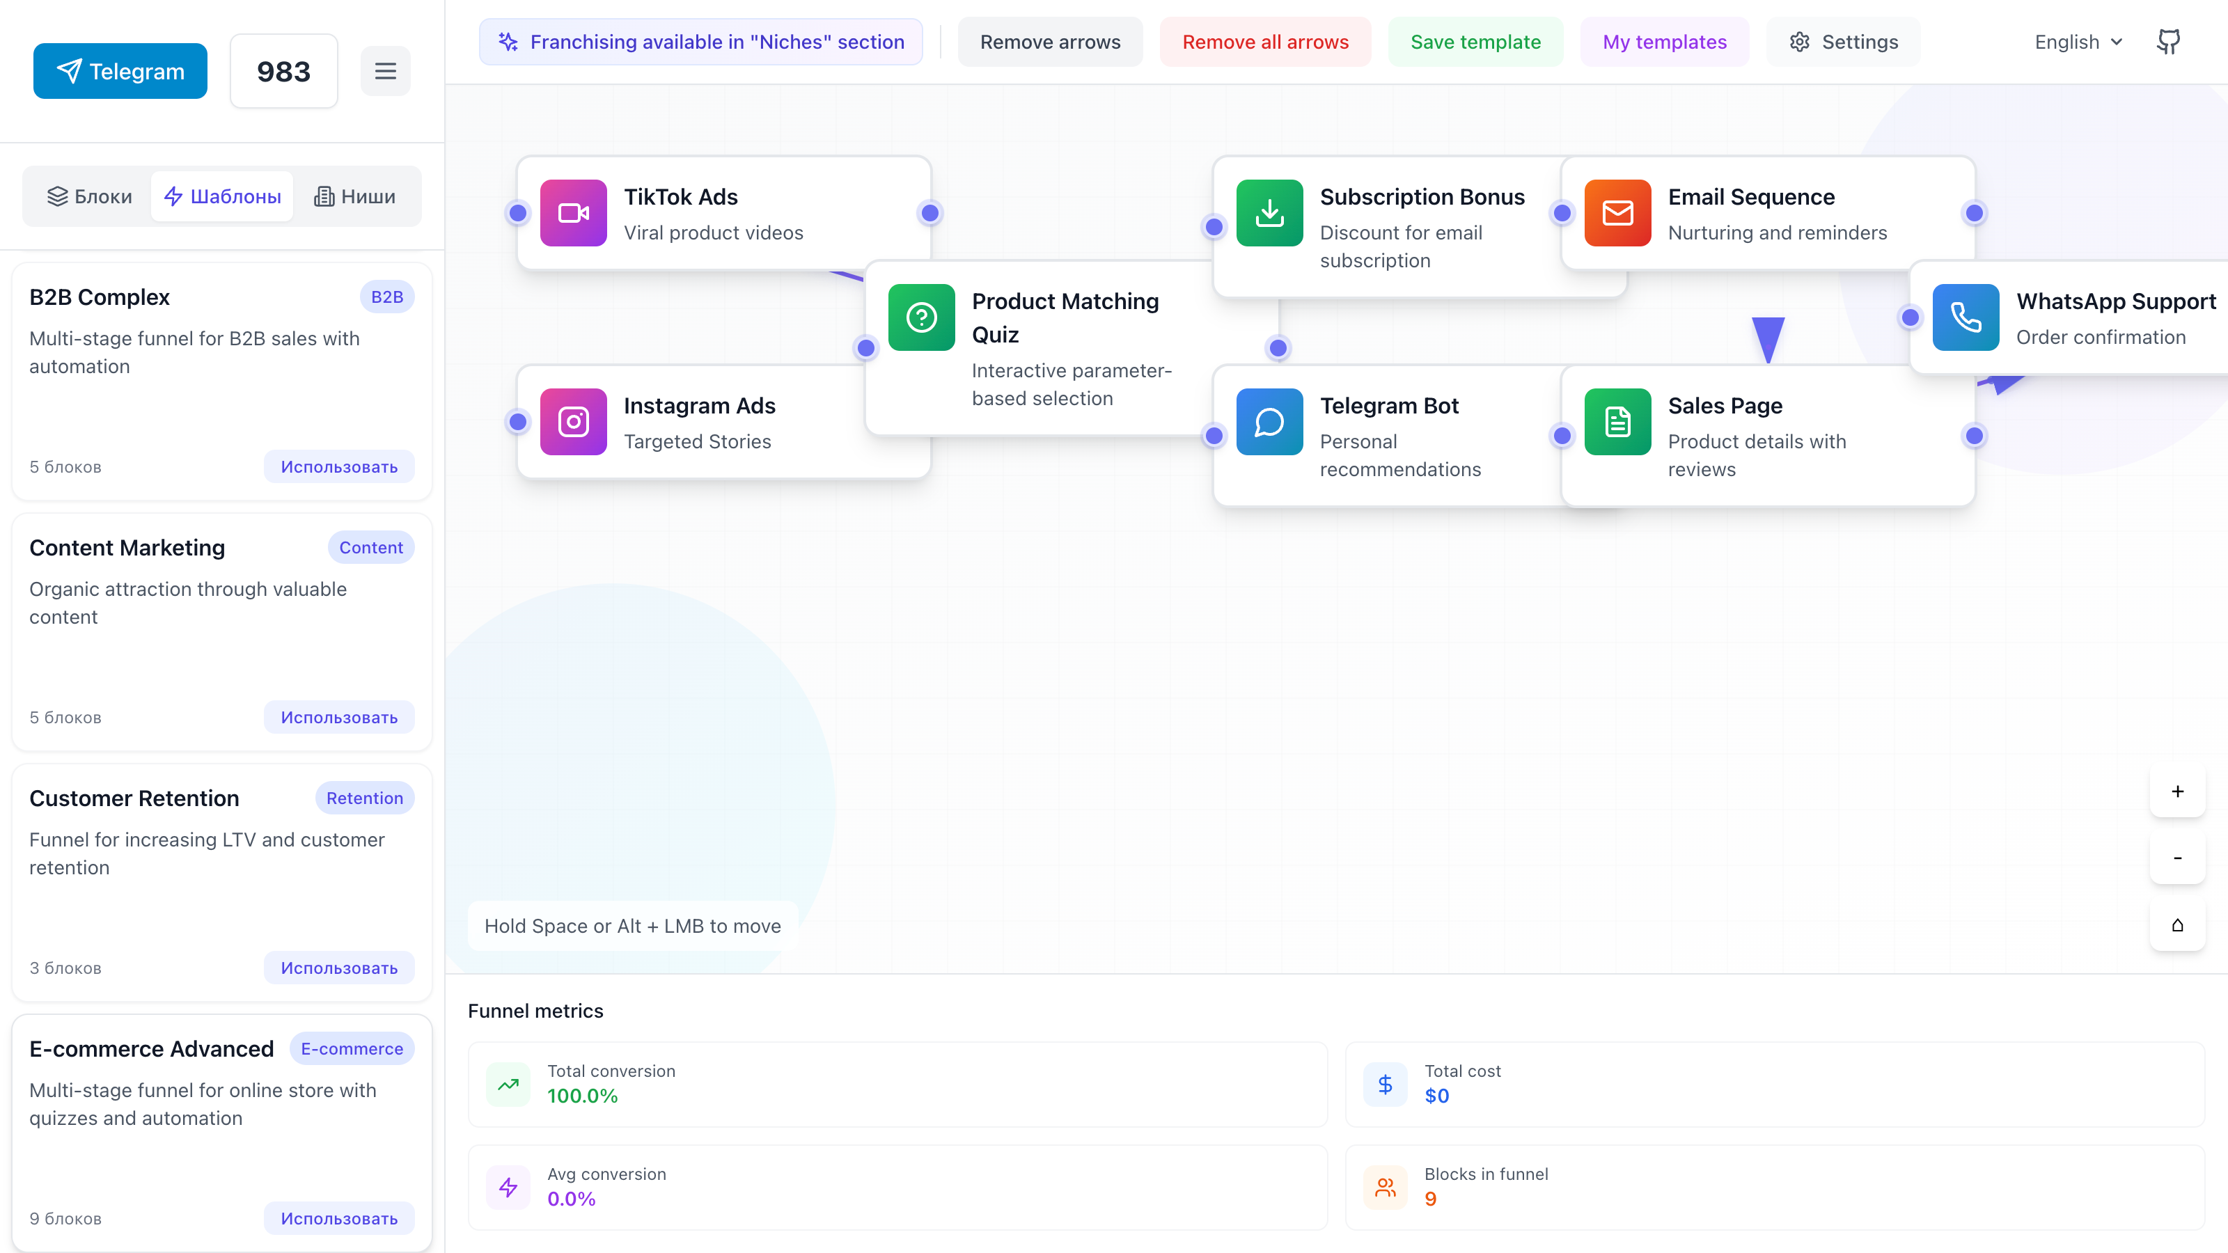The image size is (2228, 1253).
Task: Click the E-commerce category tag
Action: 352,1049
